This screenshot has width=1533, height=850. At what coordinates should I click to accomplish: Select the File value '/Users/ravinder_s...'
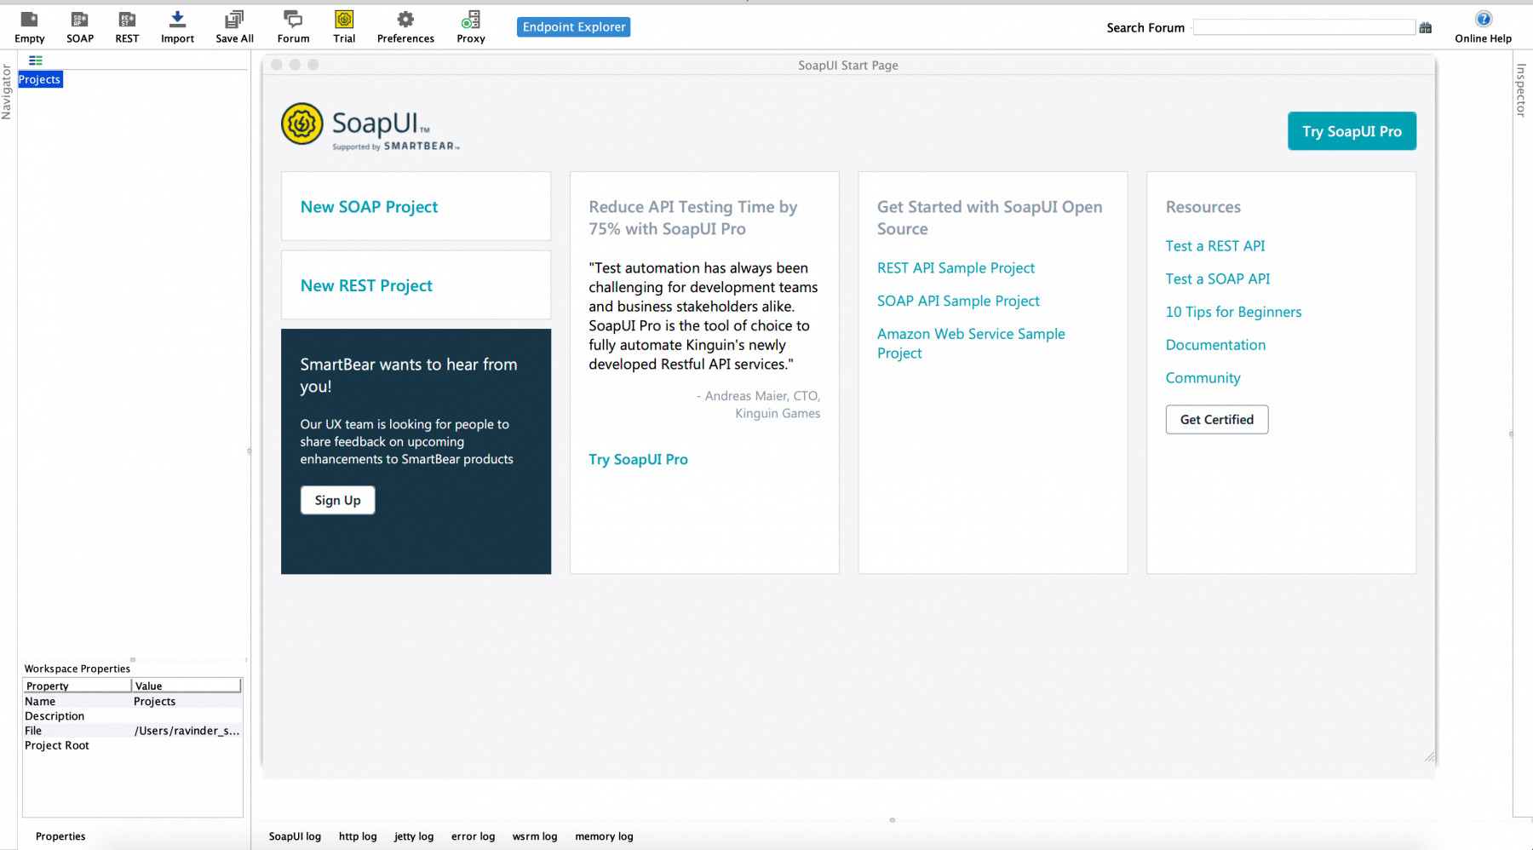187,731
